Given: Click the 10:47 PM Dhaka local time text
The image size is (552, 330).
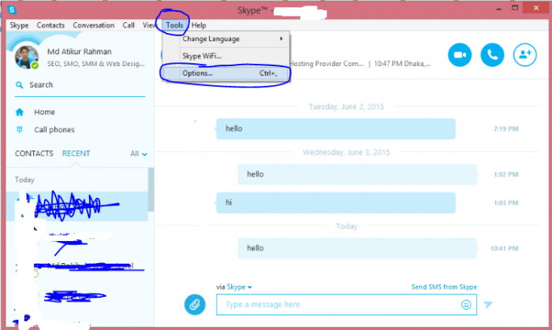Looking at the screenshot, I should (x=402, y=64).
